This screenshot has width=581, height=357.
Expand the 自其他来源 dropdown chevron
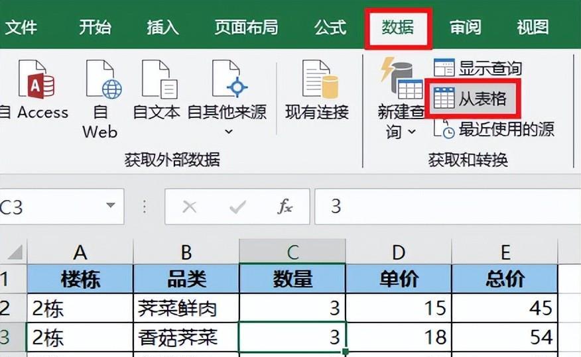[229, 131]
